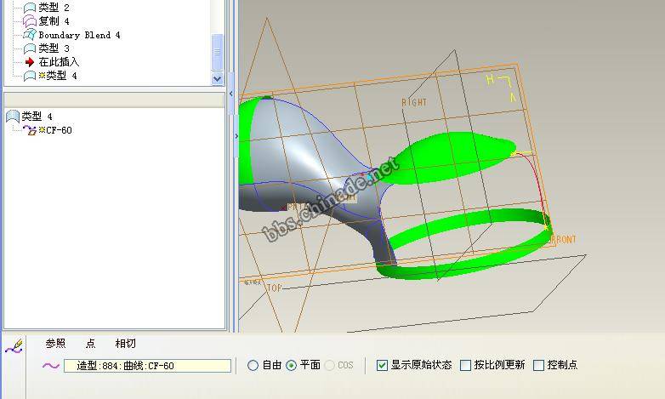Enable the 控制点 control points checkbox

[538, 366]
